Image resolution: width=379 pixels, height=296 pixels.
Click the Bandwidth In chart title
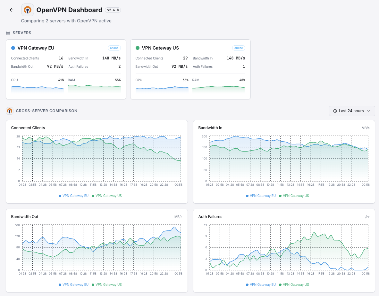[x=210, y=128]
